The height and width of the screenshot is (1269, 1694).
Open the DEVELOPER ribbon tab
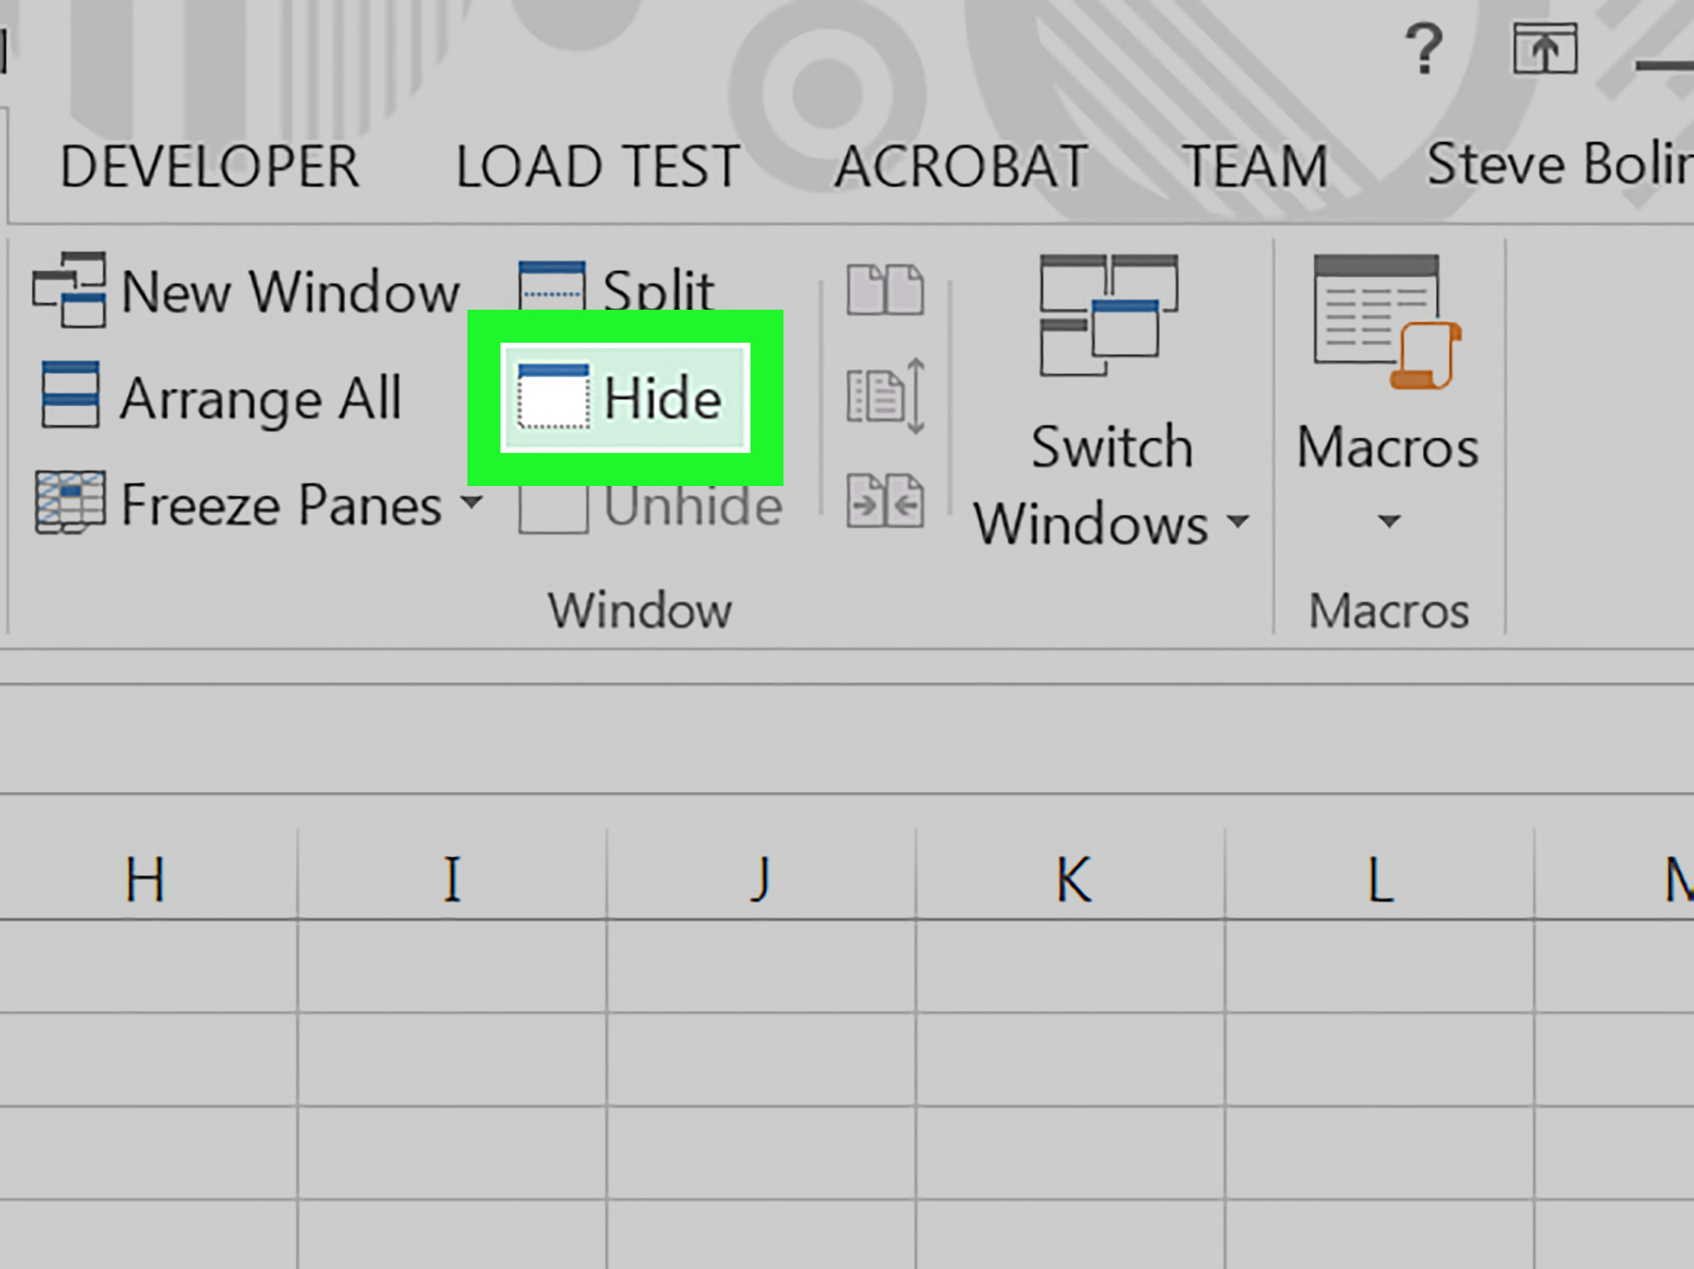click(209, 166)
